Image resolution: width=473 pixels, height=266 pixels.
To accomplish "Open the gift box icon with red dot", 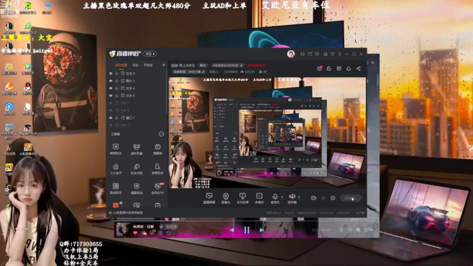I will pos(319,69).
